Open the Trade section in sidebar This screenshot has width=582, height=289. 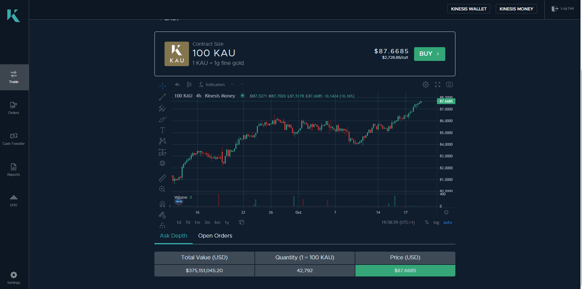tap(14, 77)
